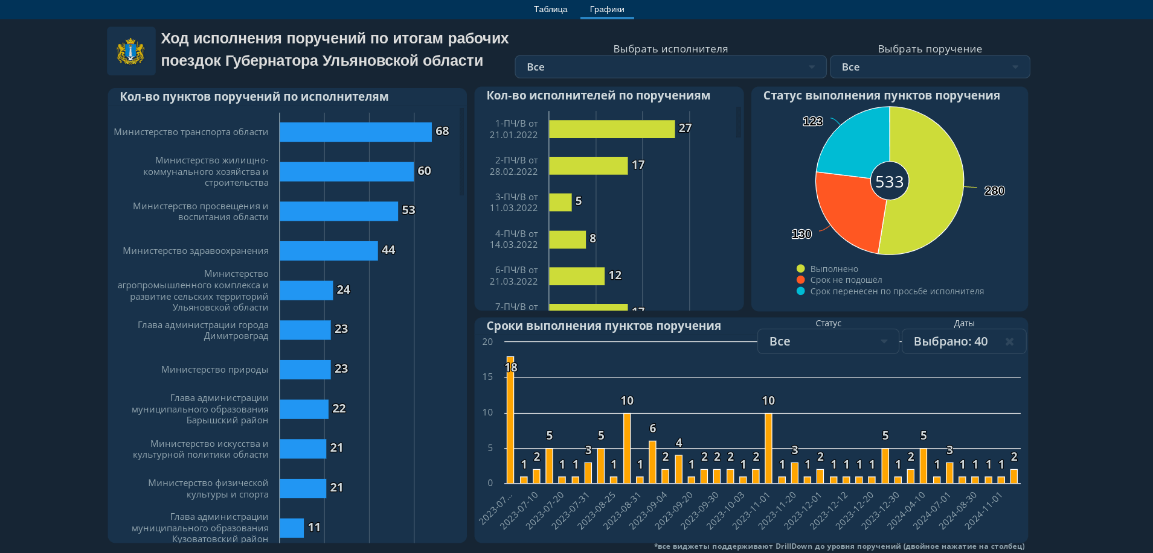Click the 6-ПЧ/В от 21.03.2022 bar
Viewport: 1153px width, 553px height.
point(577,276)
